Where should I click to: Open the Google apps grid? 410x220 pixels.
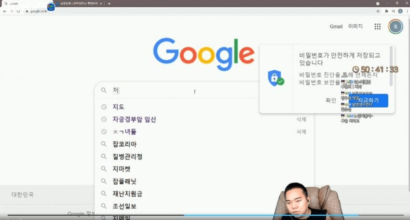click(377, 26)
